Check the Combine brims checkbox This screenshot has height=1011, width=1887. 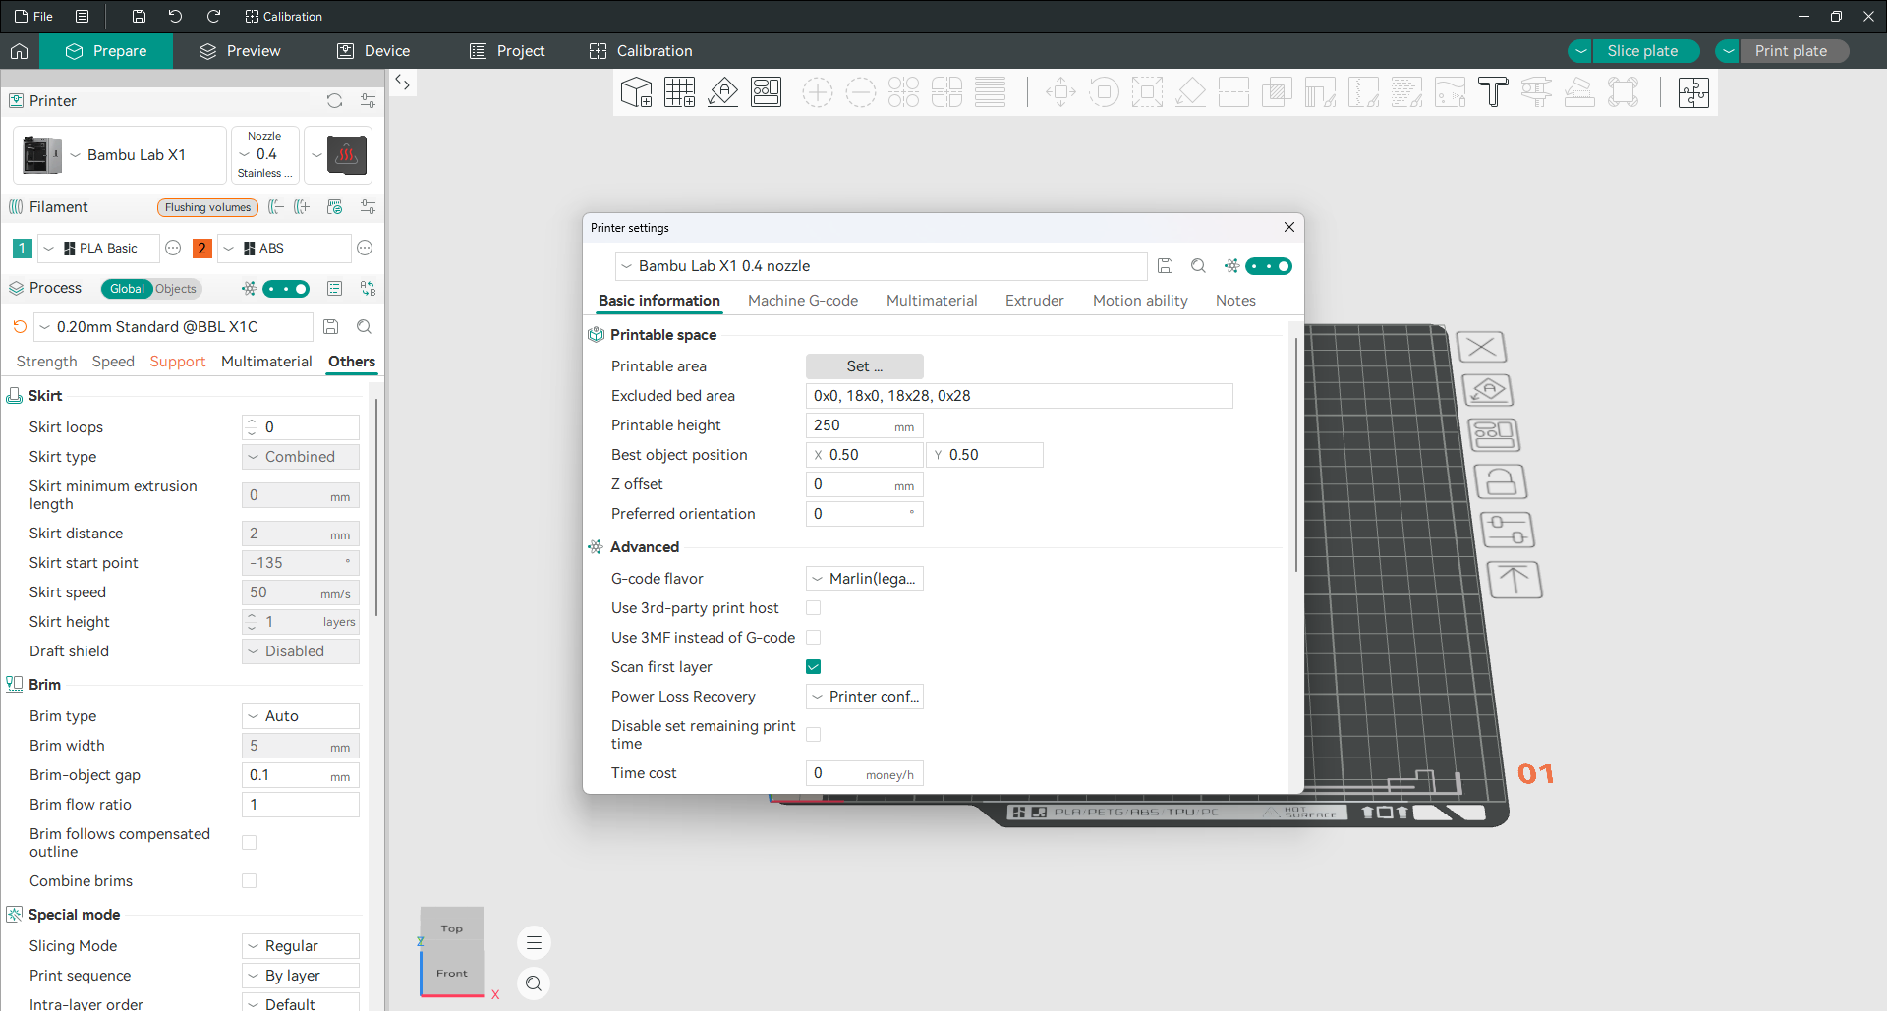coord(249,881)
